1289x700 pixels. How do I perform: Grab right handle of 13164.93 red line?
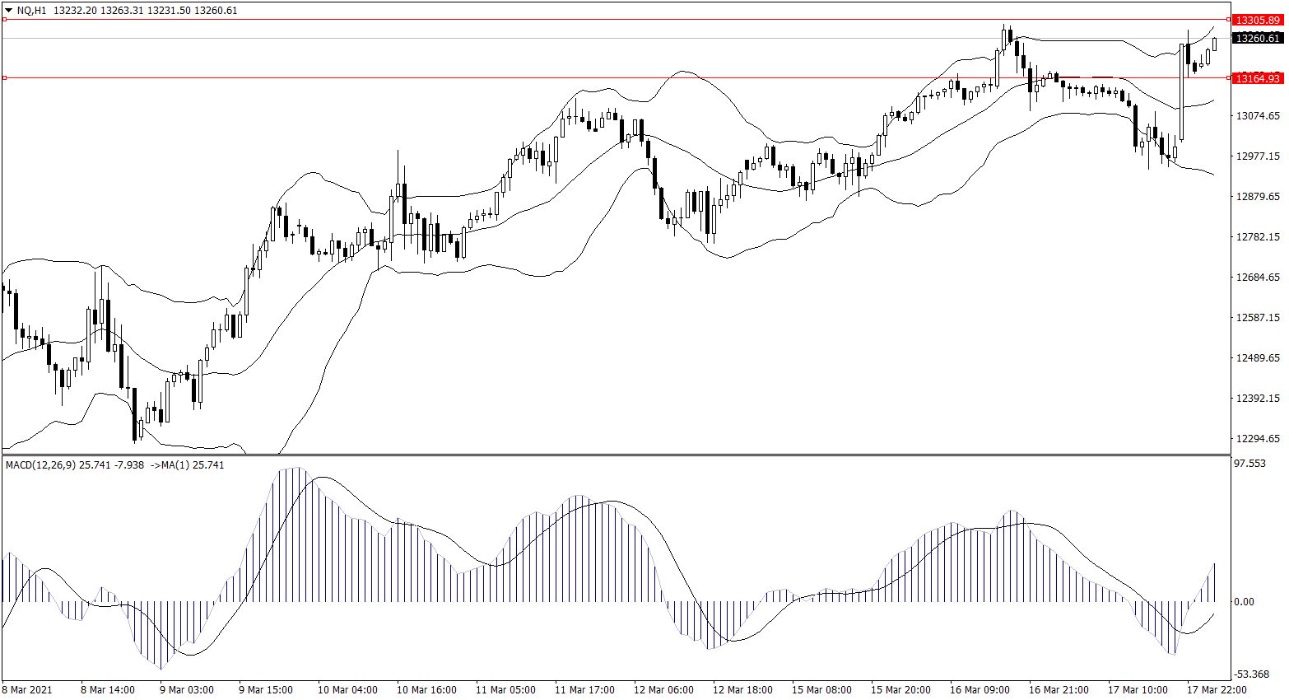[1229, 78]
